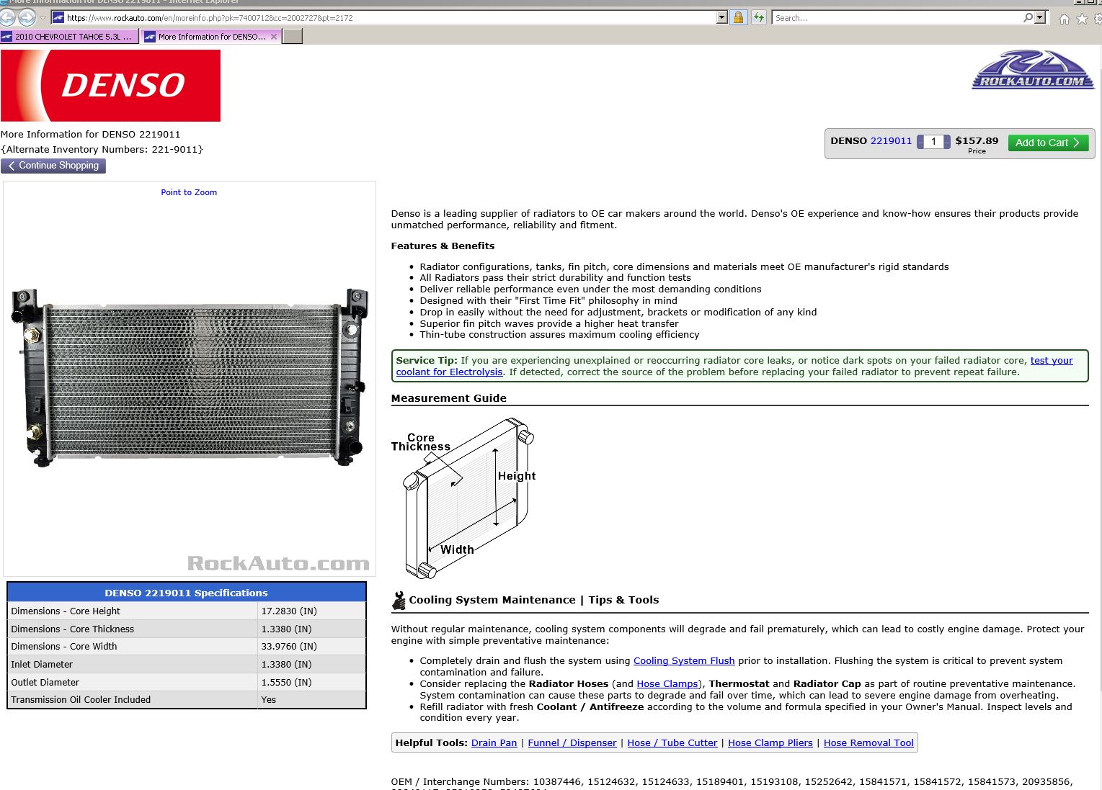This screenshot has height=790, width=1102.
Task: Click the quantity input field showing 1
Action: coord(933,142)
